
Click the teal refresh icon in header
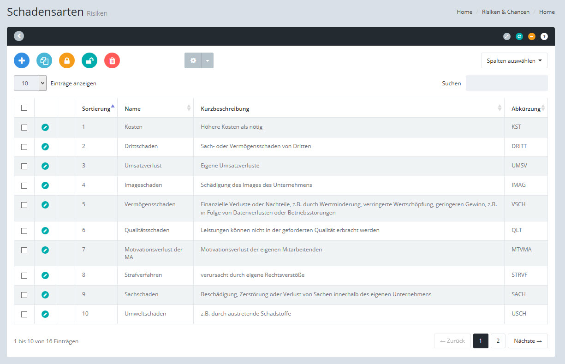pos(519,36)
